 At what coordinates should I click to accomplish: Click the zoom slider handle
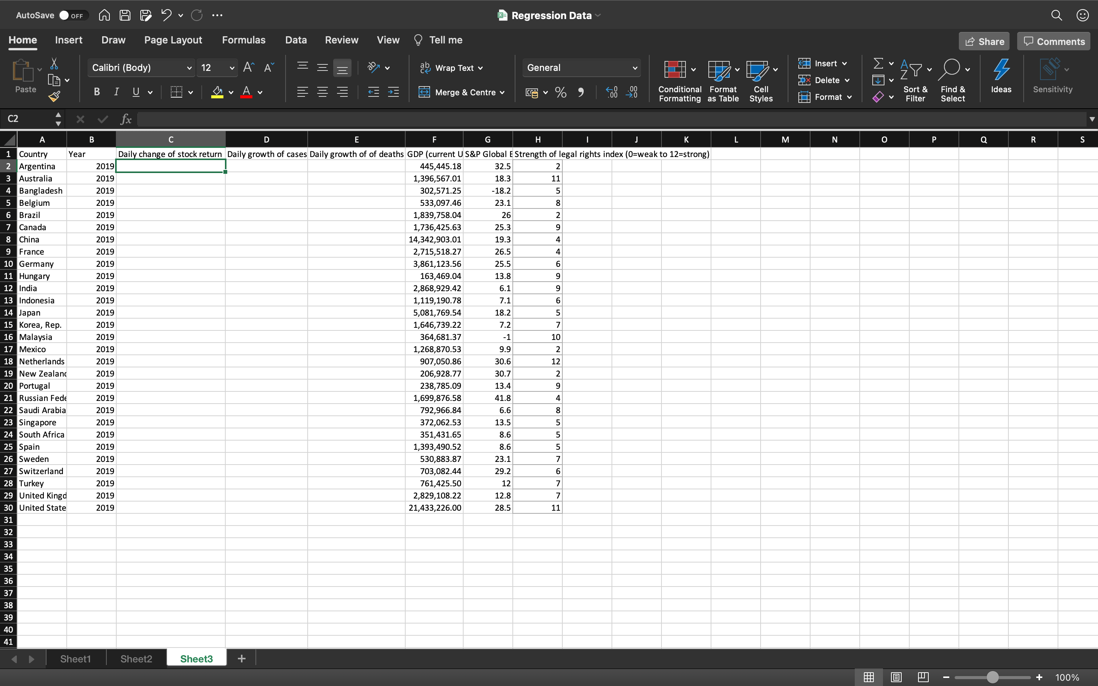992,677
